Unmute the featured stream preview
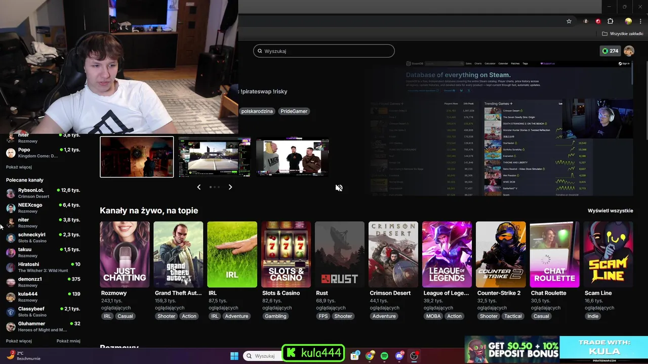The width and height of the screenshot is (648, 364). pyautogui.click(x=339, y=188)
